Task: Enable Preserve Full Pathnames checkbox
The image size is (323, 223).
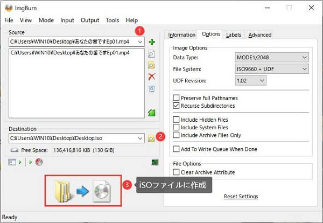Action: 176,97
